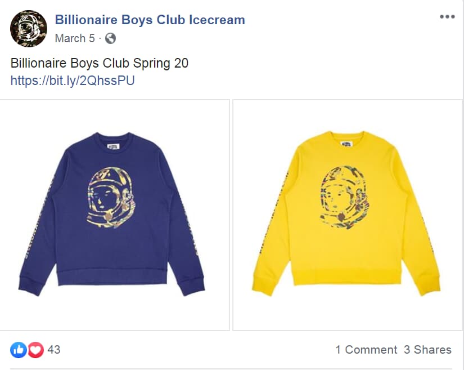View the yellow sweatshirt photo
464x370 pixels.
348,215
